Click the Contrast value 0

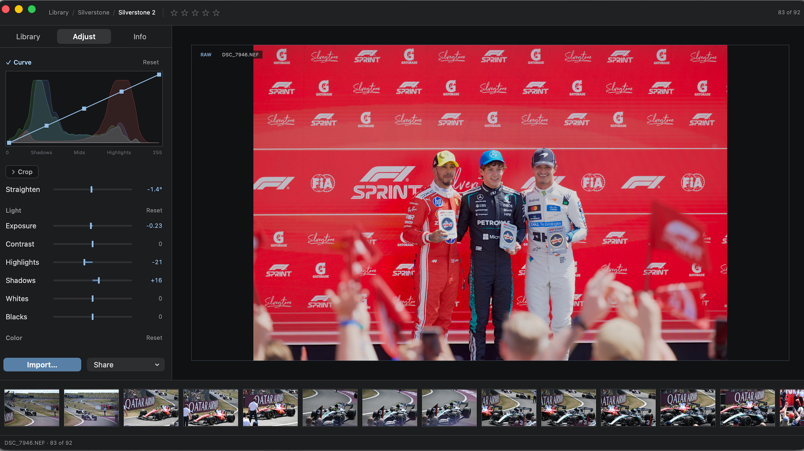pyautogui.click(x=160, y=244)
